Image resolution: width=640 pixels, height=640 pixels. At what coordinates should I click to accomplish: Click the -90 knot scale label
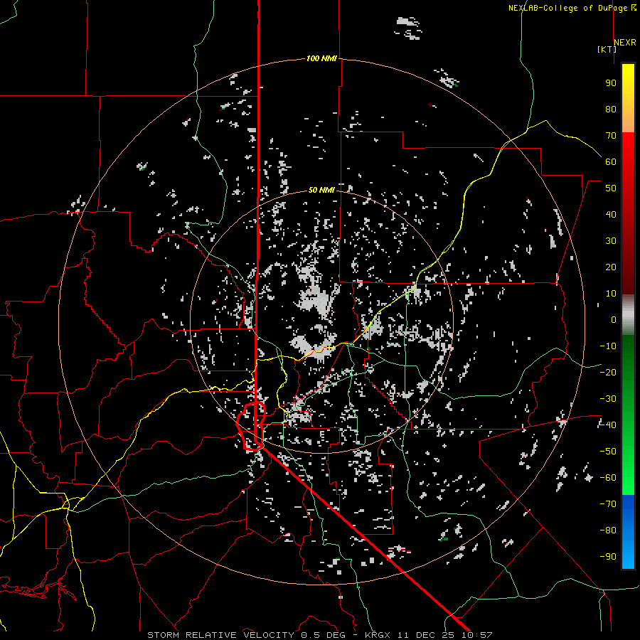(x=608, y=556)
